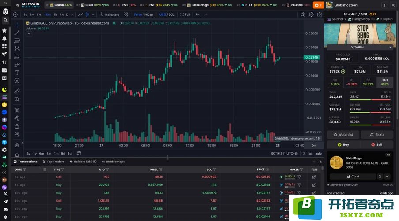This screenshot has width=399, height=221.
Task: Collapse the chart legend with the chevron
Action: [x=29, y=34]
